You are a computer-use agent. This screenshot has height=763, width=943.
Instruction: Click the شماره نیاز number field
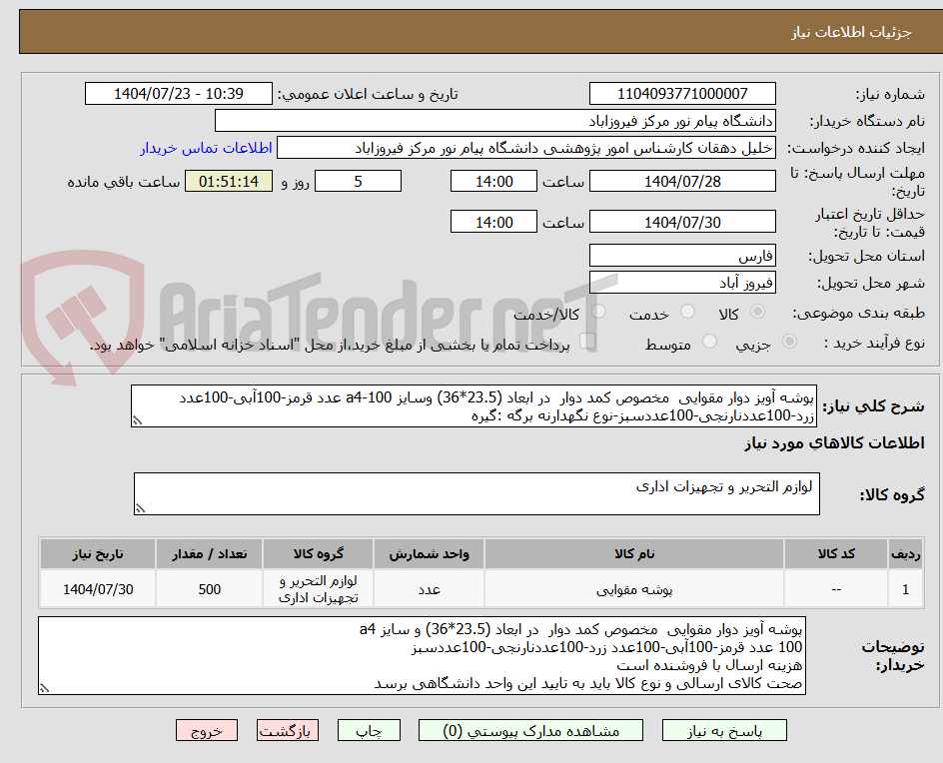click(682, 94)
